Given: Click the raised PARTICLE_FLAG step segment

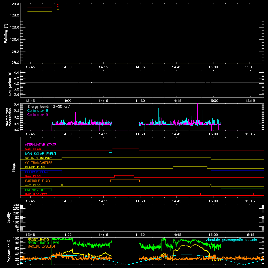Looking at the screenshot, I should [125, 180].
